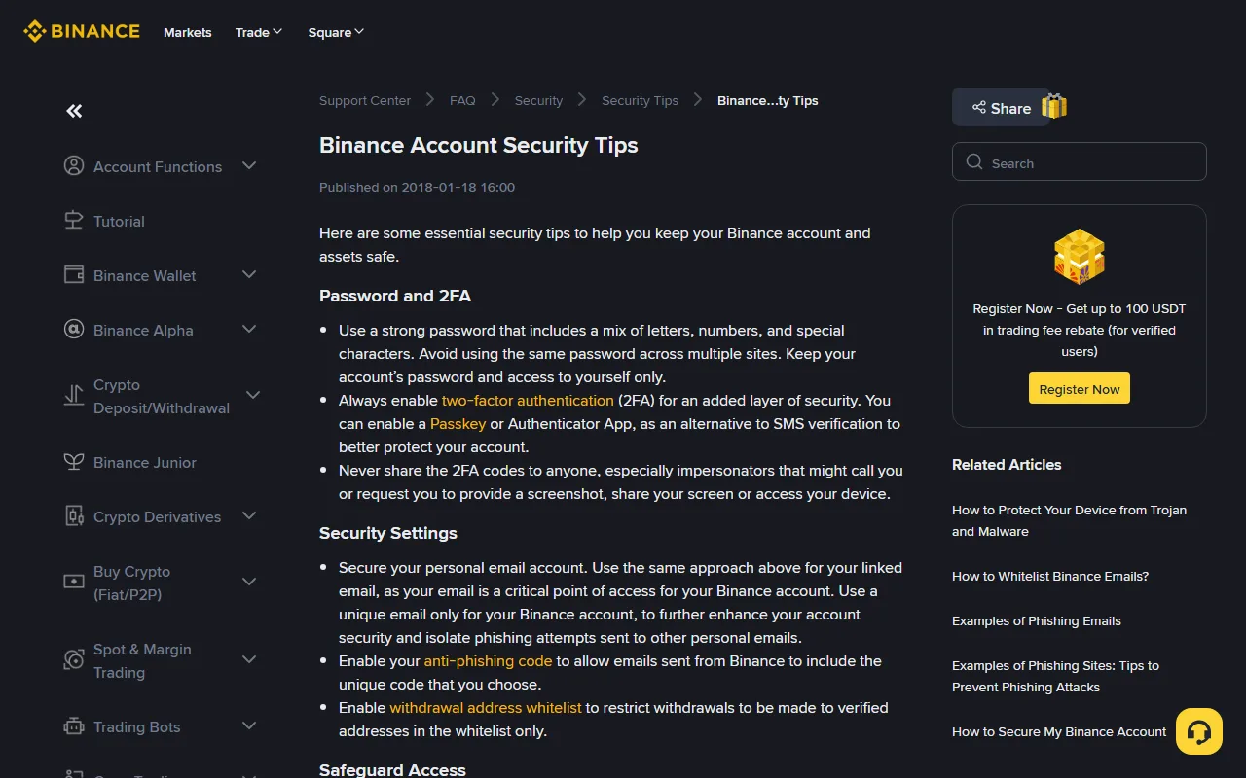Image resolution: width=1246 pixels, height=778 pixels.
Task: Click the Crypto Deposit/Withdrawal icon
Action: pos(74,395)
